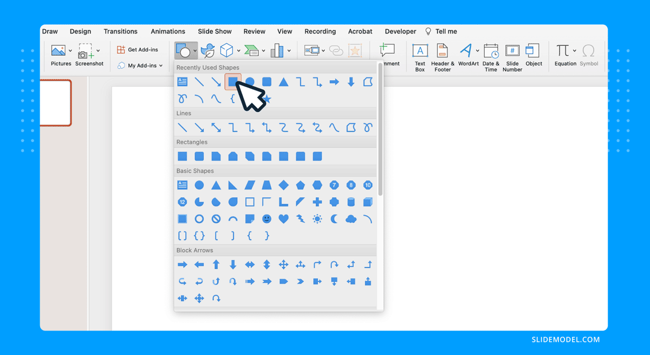Image resolution: width=650 pixels, height=355 pixels.
Task: Open the Slide Show tab
Action: [214, 31]
